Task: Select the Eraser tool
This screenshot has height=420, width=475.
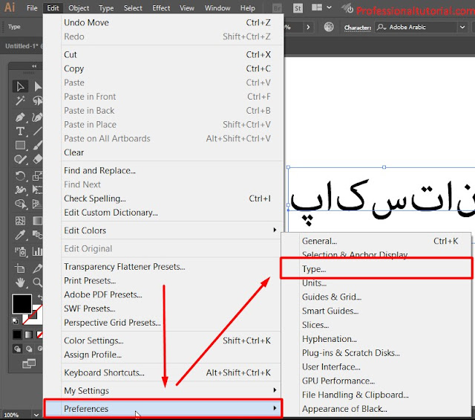Action: [37, 159]
